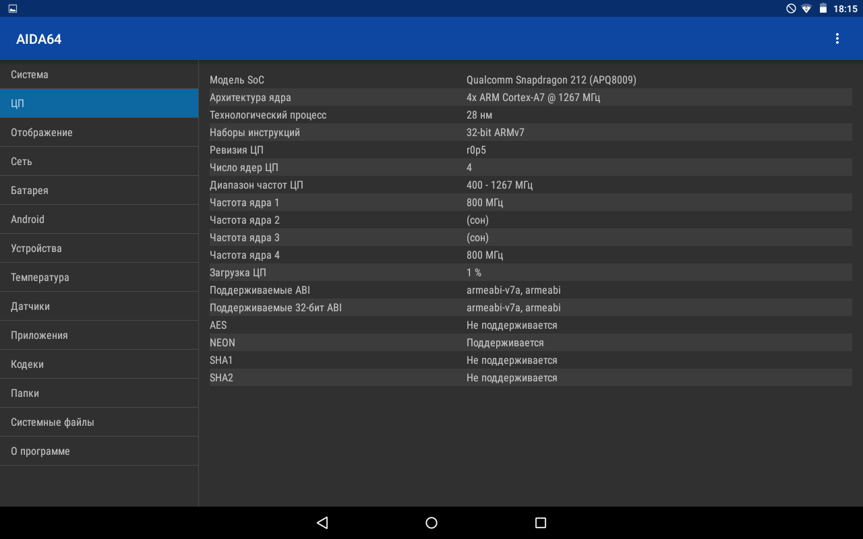Open the Система section
863x539 pixels.
coord(99,75)
